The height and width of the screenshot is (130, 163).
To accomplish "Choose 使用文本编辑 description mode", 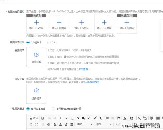I will pos(28,109).
